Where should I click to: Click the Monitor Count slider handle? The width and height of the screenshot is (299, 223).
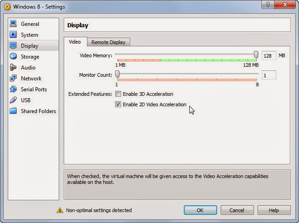point(117,74)
